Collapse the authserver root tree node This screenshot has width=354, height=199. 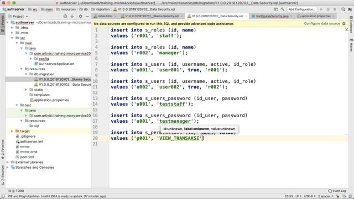pyautogui.click(x=8, y=23)
